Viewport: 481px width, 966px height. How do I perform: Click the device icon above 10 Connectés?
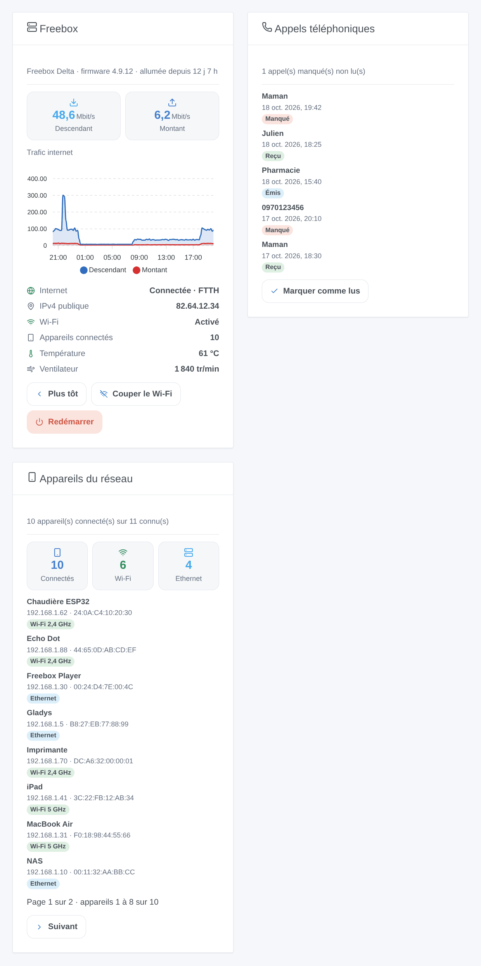(57, 552)
